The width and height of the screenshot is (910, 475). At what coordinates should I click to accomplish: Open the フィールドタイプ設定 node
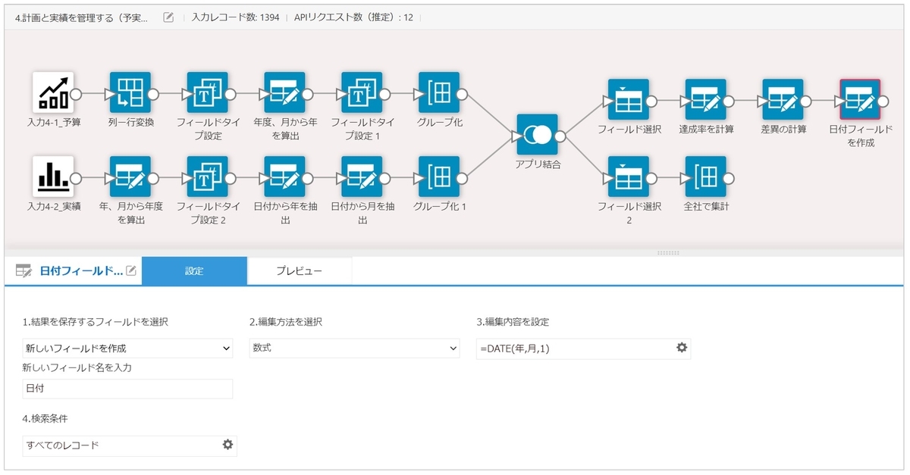click(x=208, y=92)
